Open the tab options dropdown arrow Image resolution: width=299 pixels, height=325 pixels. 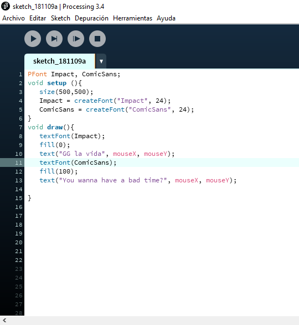(x=101, y=61)
